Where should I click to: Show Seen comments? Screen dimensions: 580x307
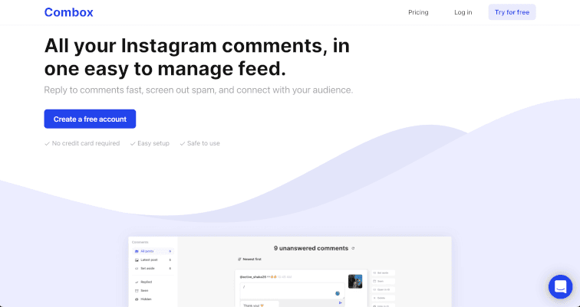pyautogui.click(x=144, y=291)
